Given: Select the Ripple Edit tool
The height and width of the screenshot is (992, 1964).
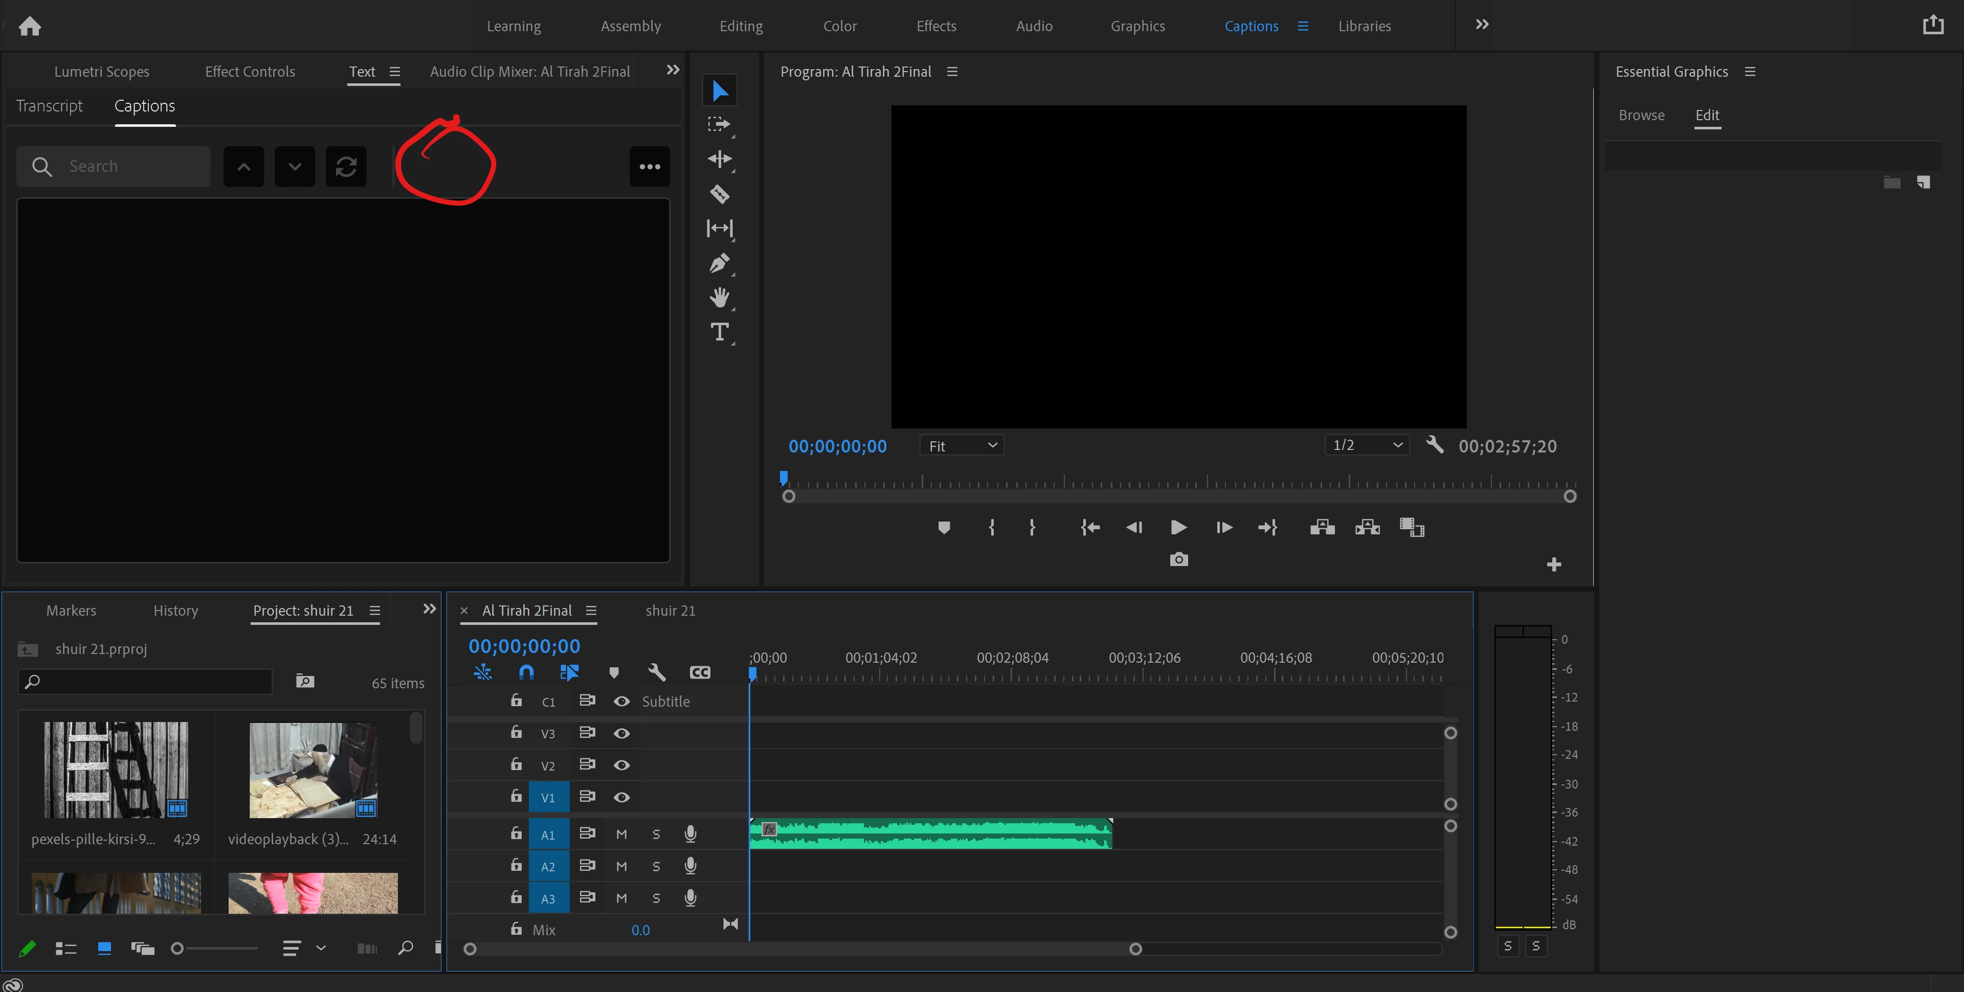Looking at the screenshot, I should pos(719,160).
